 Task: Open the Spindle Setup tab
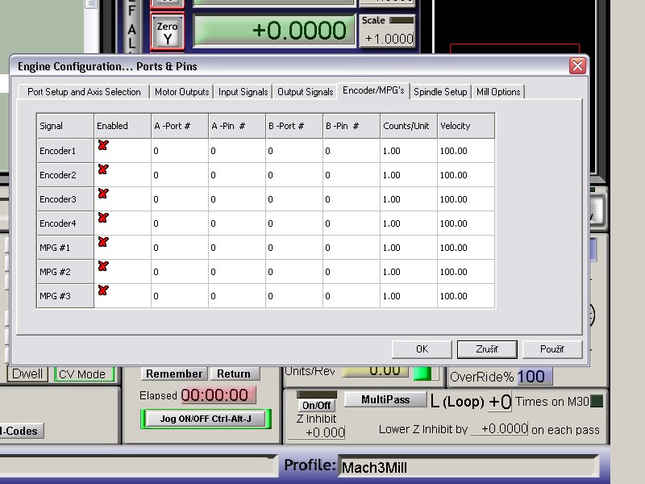pyautogui.click(x=440, y=92)
